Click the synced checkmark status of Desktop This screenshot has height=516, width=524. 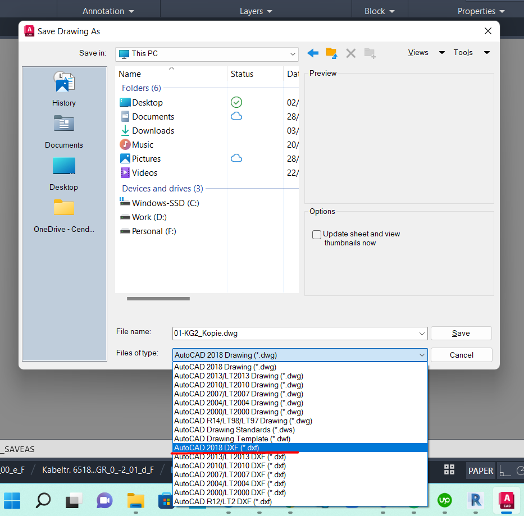[x=236, y=102]
